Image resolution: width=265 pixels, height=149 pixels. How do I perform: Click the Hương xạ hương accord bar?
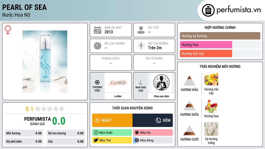[x=220, y=36]
